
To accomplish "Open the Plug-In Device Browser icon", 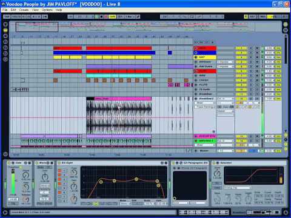I will 5,36.
